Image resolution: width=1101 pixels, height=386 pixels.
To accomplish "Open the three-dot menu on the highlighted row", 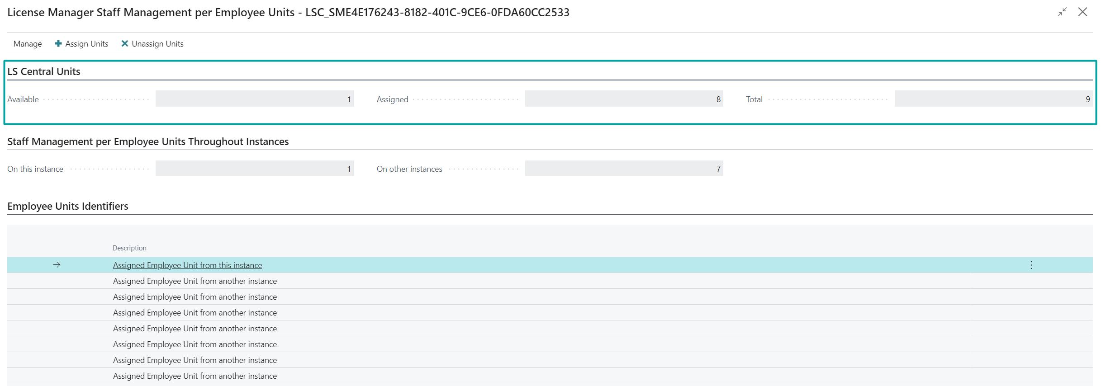I will click(1031, 265).
